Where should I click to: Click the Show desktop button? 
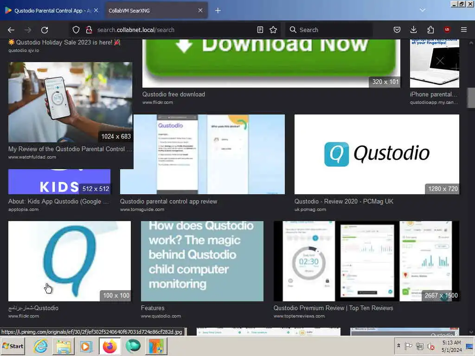coord(469,346)
